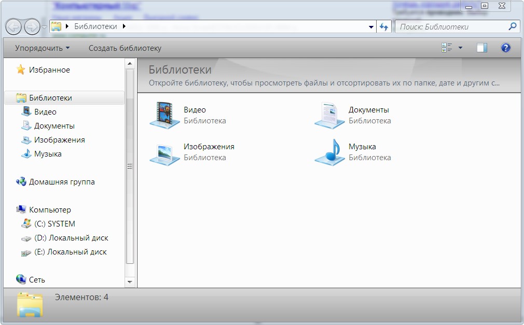Viewport: 524px width, 325px height.
Task: Click Создать библиотеку button
Action: coord(125,48)
